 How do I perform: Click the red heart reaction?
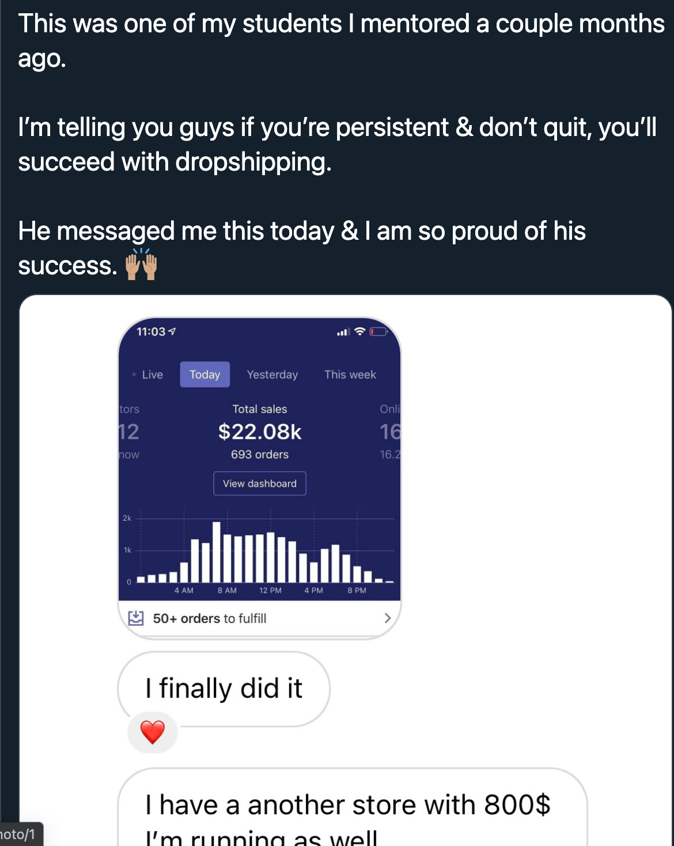click(x=153, y=732)
